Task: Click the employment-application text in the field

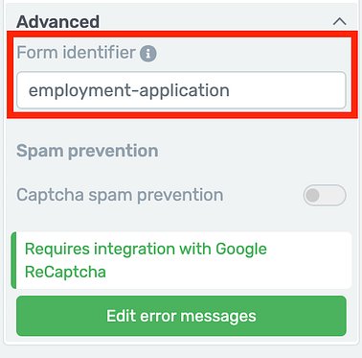Action: pos(129,91)
